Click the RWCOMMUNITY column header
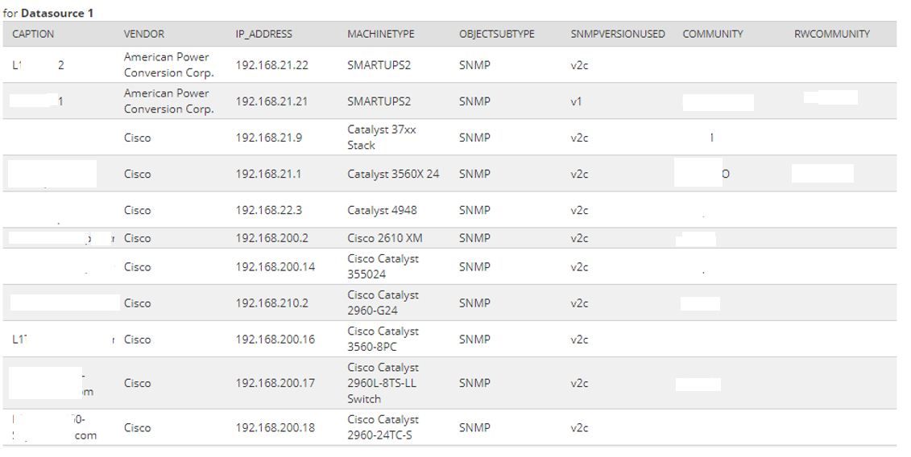The image size is (911, 457). pyautogui.click(x=831, y=34)
